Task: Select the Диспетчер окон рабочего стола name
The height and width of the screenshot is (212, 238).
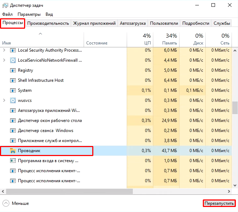Action: [x=50, y=121]
